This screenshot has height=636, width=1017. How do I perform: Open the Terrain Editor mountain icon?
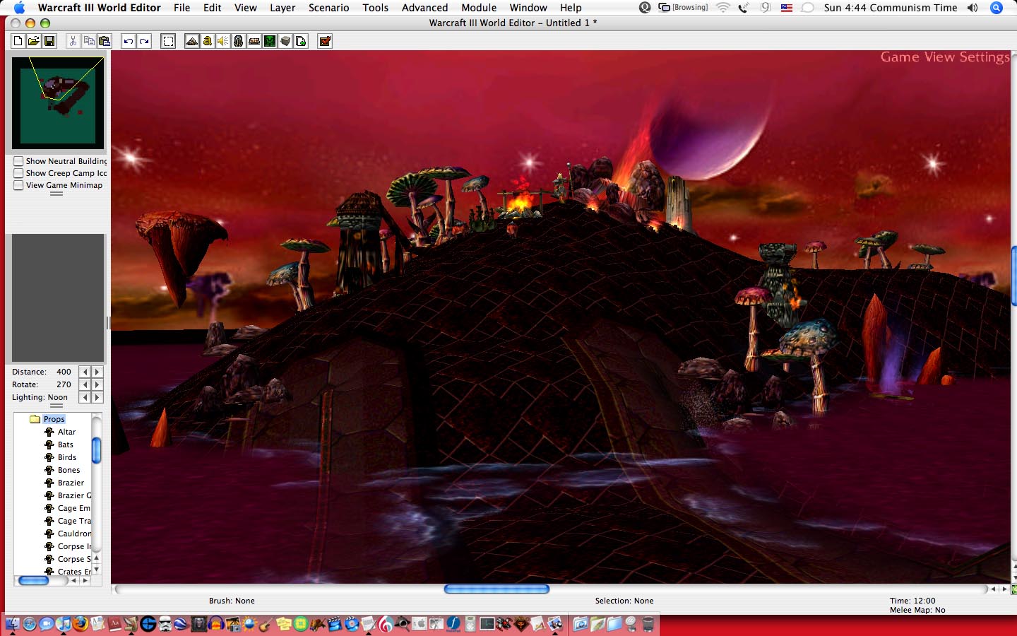point(191,41)
